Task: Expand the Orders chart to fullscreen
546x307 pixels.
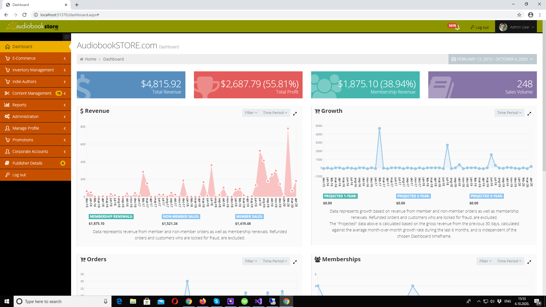Action: pyautogui.click(x=295, y=262)
